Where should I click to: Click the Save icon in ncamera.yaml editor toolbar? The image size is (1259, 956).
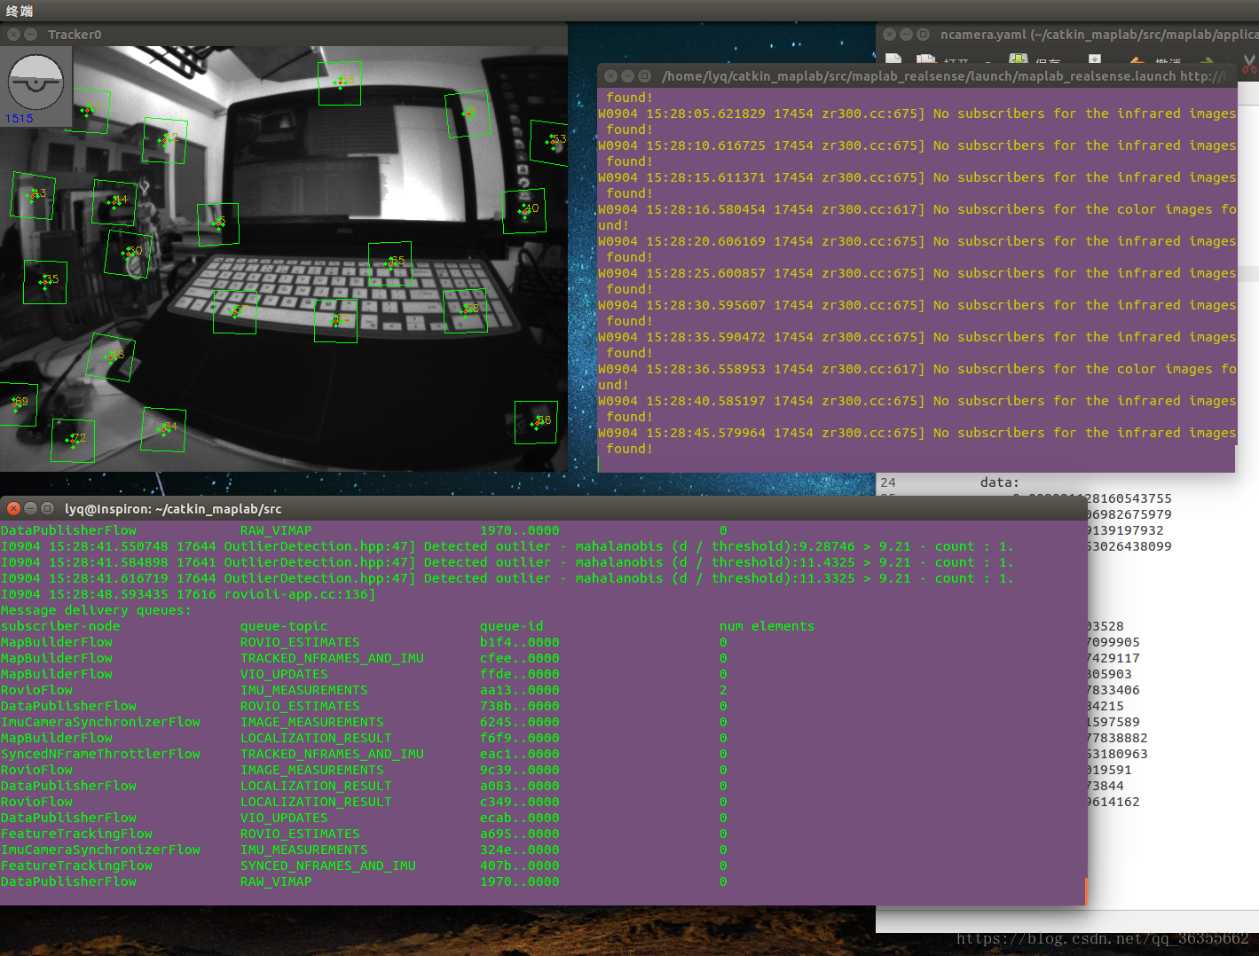pos(1019,59)
